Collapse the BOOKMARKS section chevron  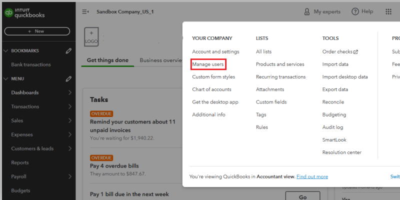pyautogui.click(x=5, y=51)
